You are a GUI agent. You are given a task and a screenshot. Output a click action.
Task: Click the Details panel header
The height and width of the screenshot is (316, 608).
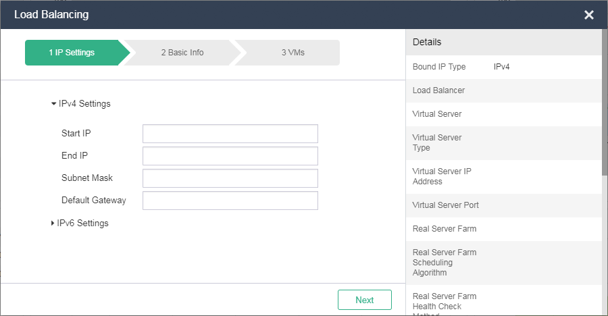503,42
